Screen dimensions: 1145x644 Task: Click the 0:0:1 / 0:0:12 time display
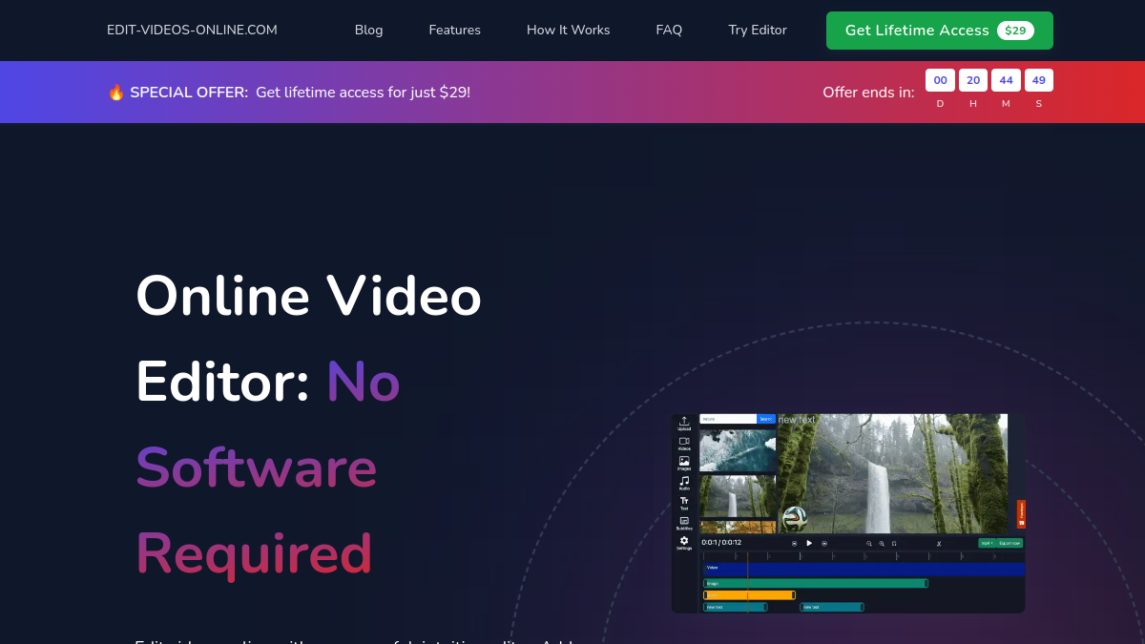point(721,543)
